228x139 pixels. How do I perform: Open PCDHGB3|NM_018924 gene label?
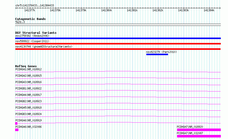pos(28,114)
